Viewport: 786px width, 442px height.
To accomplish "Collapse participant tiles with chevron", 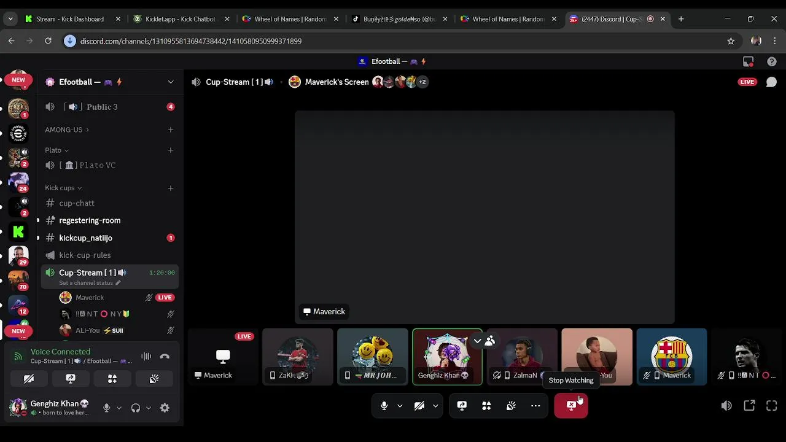I will [477, 341].
